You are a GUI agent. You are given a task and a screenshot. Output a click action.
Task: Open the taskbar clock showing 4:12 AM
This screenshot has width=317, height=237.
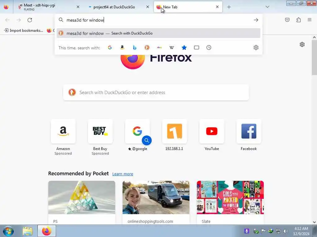pos(301,231)
